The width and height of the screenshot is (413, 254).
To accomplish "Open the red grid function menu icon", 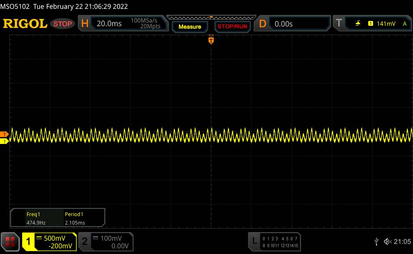I will click(x=11, y=241).
